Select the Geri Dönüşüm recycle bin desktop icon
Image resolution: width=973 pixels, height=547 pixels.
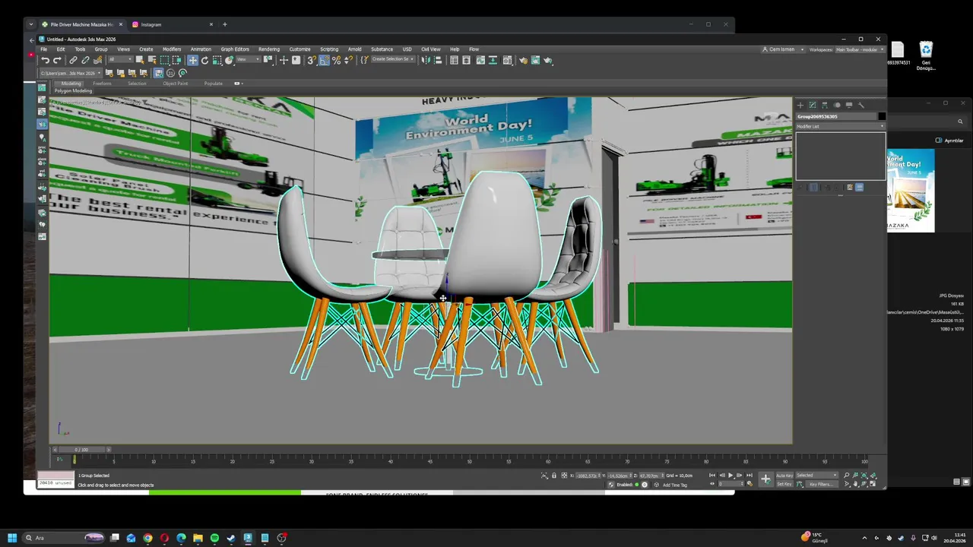[926, 56]
